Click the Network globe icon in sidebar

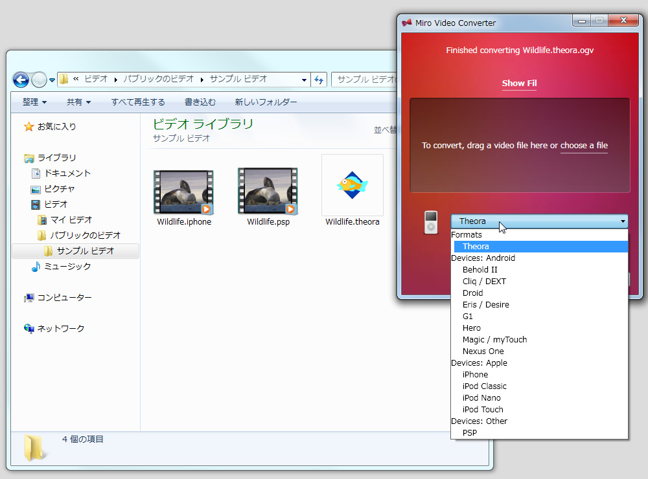tap(29, 329)
